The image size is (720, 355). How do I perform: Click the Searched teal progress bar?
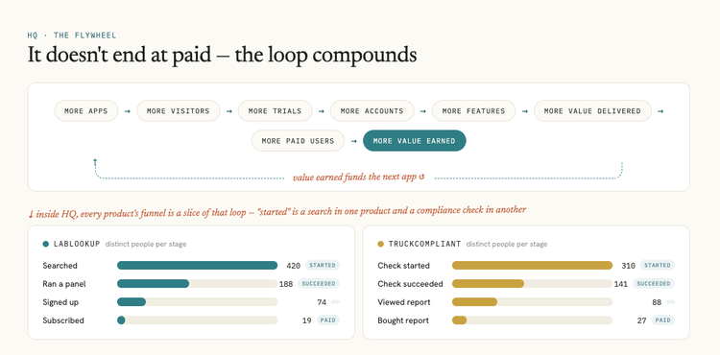tap(198, 265)
